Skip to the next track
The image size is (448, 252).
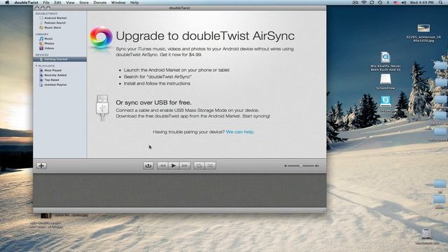[185, 166]
